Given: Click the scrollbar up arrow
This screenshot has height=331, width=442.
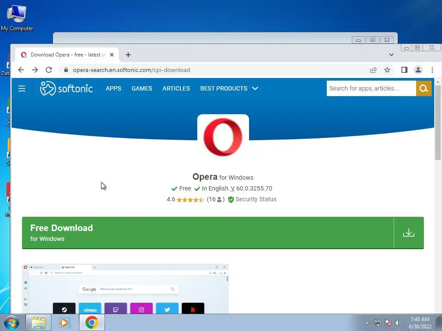Looking at the screenshot, I should point(438,82).
